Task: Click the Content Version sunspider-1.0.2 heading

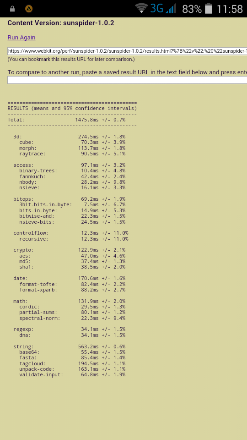Action: pyautogui.click(x=61, y=23)
